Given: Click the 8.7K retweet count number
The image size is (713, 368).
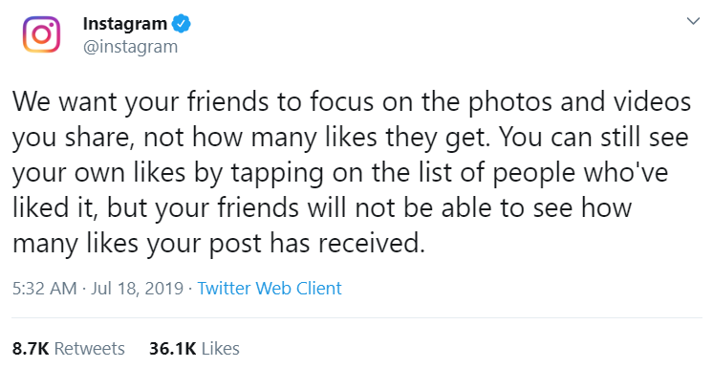Looking at the screenshot, I should (31, 349).
